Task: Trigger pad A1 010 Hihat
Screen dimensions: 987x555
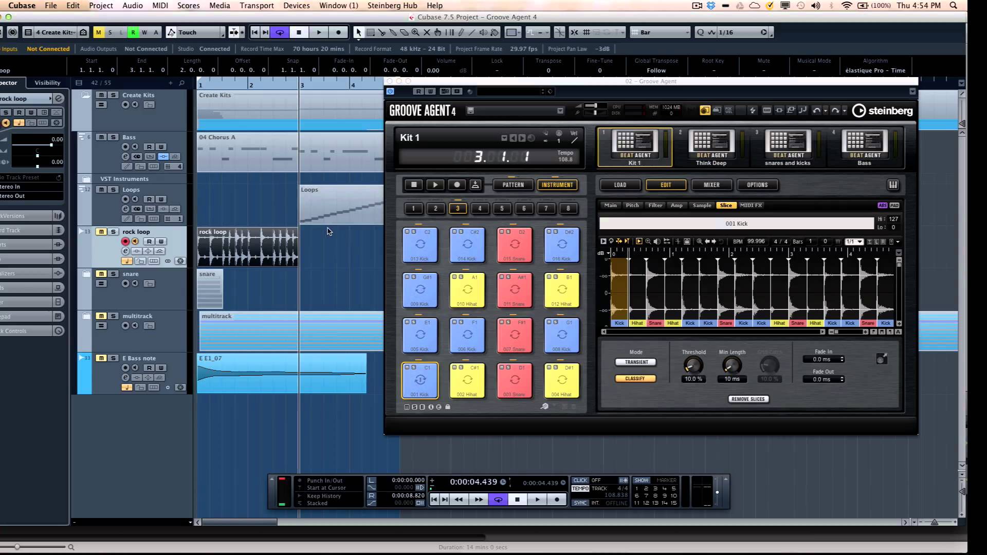Action: coord(467,290)
